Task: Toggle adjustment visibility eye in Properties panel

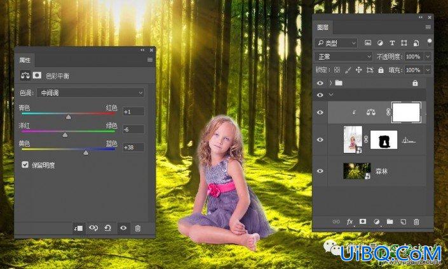Action: click(x=123, y=228)
